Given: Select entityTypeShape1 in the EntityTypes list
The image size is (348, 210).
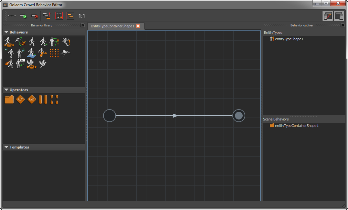Looking at the screenshot, I should tap(289, 39).
